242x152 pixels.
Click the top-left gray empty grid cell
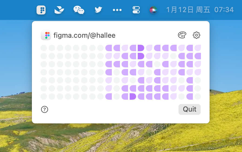tap(44, 48)
